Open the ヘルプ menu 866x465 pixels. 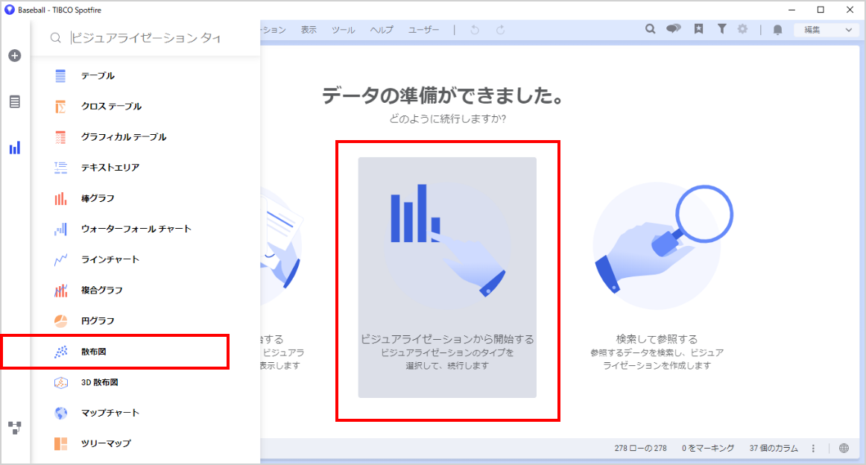pyautogui.click(x=382, y=30)
